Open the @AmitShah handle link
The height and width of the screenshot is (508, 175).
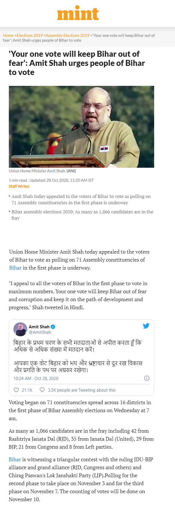[x=40, y=332]
